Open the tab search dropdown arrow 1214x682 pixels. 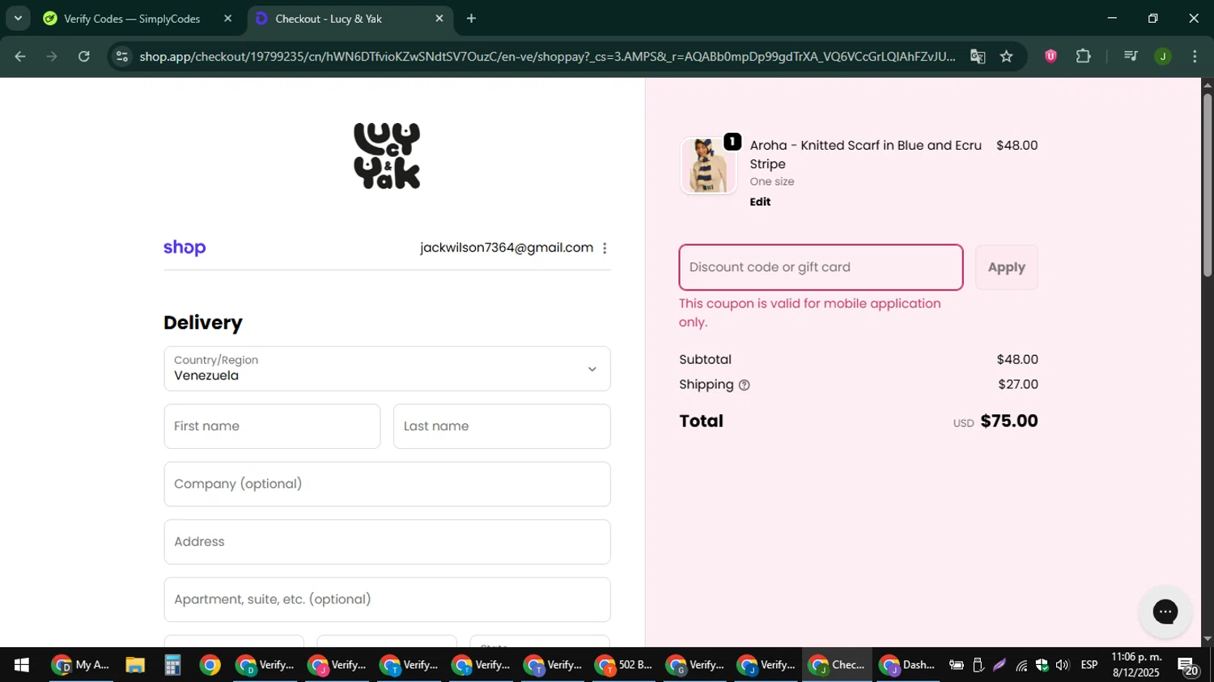click(18, 18)
